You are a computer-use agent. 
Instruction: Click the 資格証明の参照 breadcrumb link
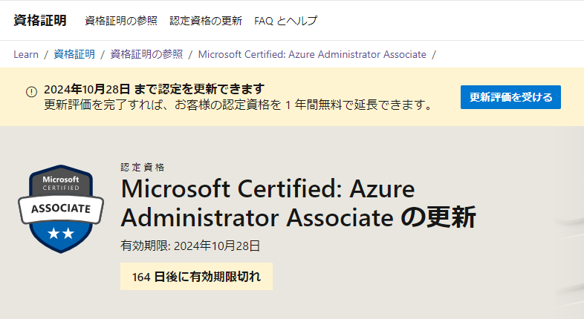click(x=146, y=54)
